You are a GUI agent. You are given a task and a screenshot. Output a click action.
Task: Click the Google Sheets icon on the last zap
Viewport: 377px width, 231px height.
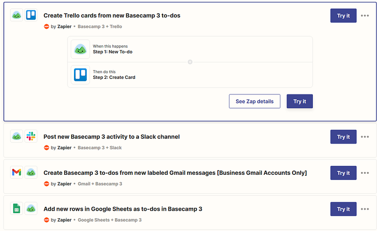pyautogui.click(x=16, y=209)
